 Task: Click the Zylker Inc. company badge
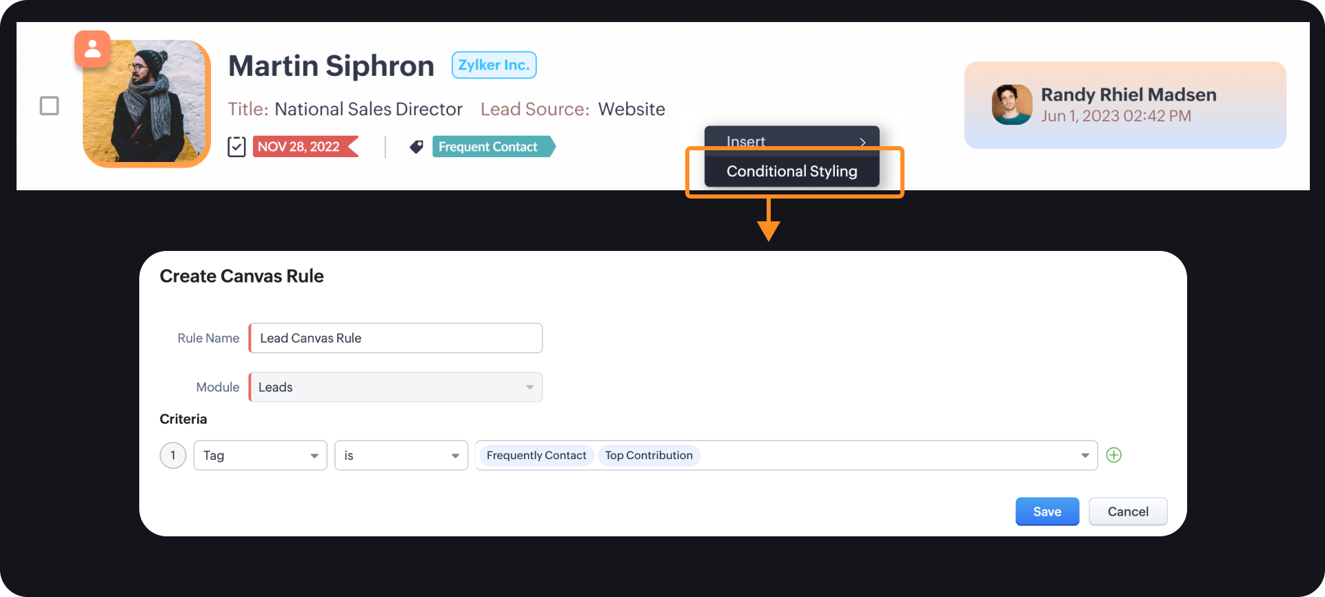tap(494, 65)
